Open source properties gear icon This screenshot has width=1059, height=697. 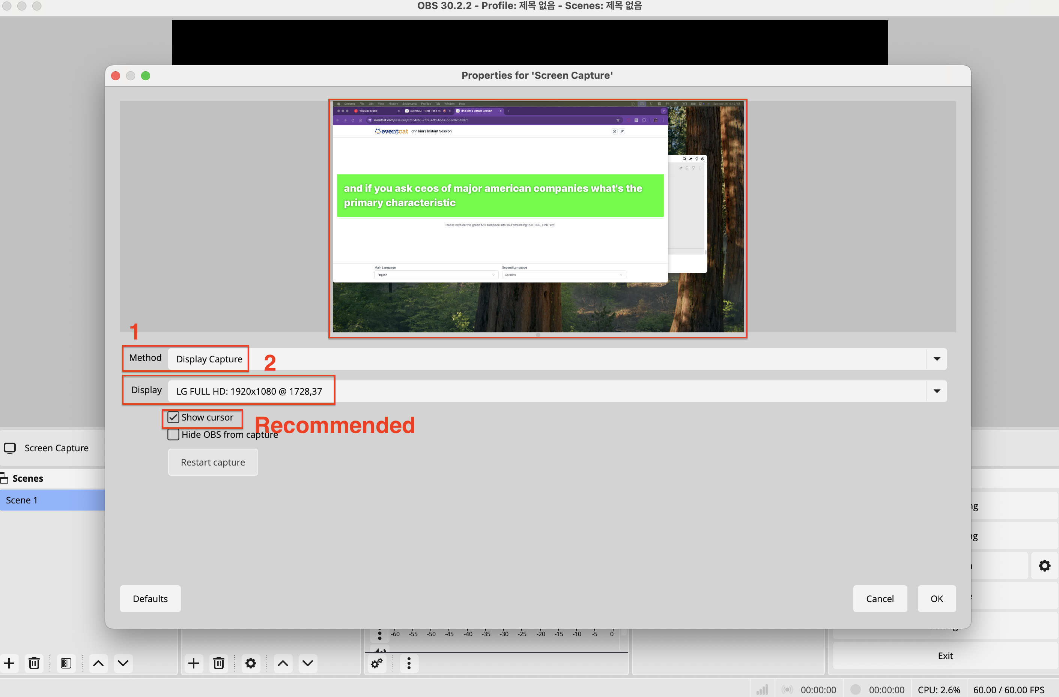pyautogui.click(x=251, y=663)
